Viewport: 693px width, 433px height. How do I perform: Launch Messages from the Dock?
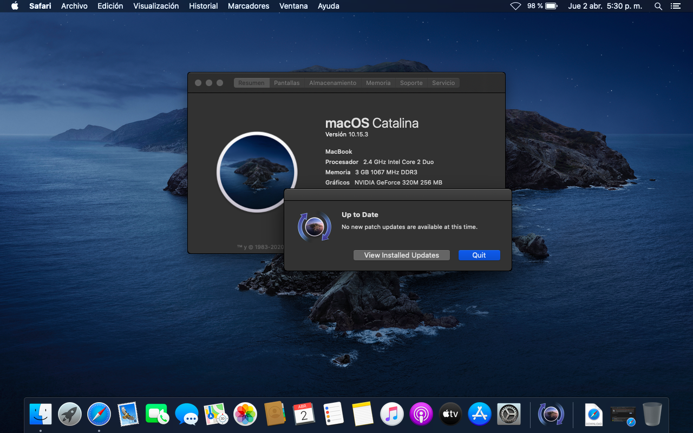(187, 415)
